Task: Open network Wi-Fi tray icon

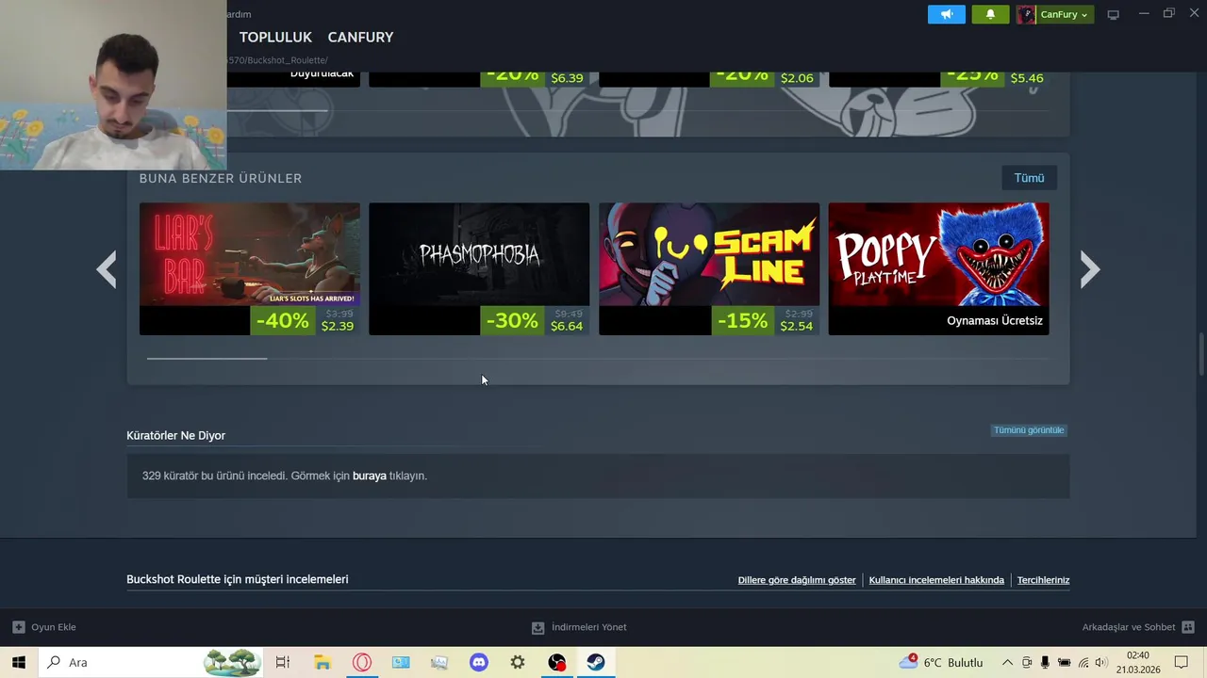Action: pyautogui.click(x=1083, y=662)
